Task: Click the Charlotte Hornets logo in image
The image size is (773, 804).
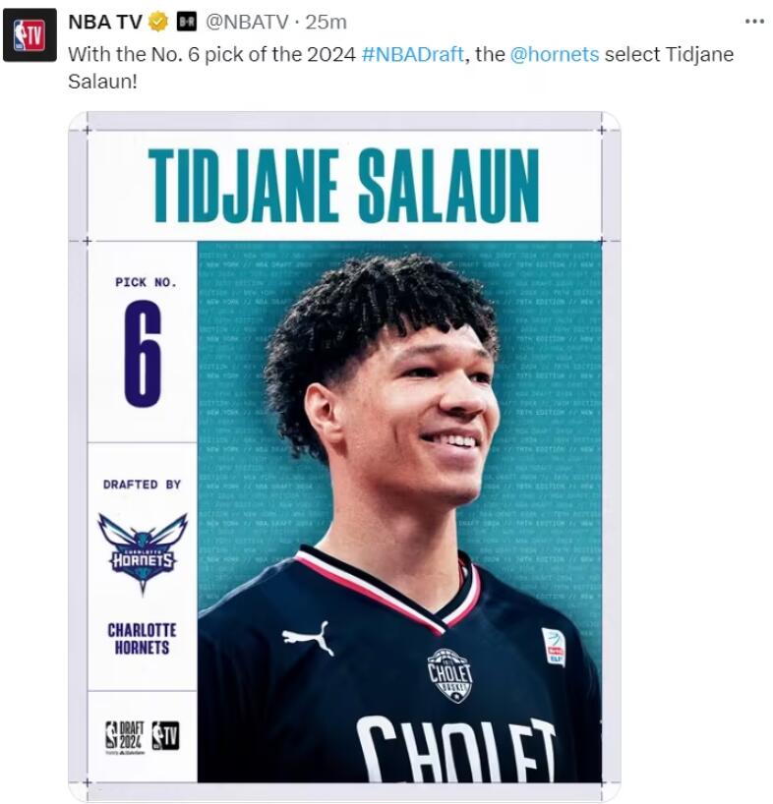Action: pos(143,552)
